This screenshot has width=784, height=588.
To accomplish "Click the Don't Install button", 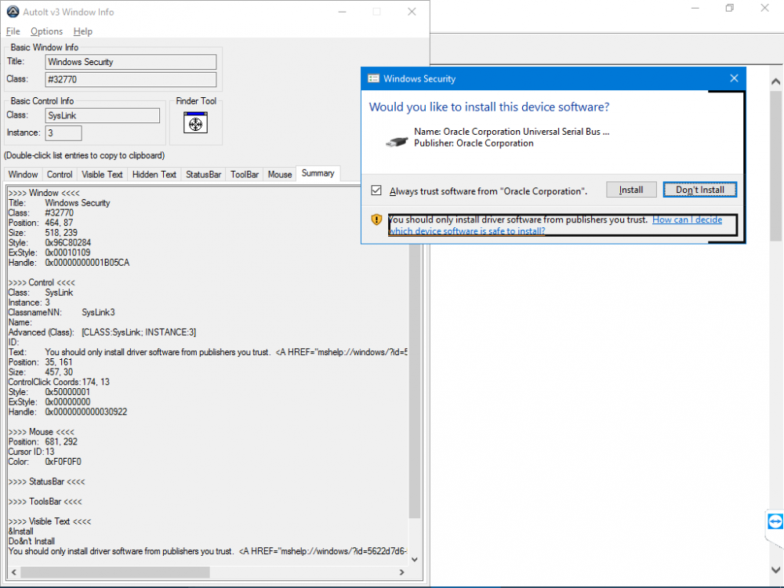I will tap(700, 190).
